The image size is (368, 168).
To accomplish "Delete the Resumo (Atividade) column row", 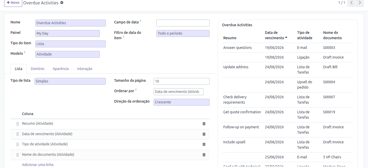I will [204, 124].
